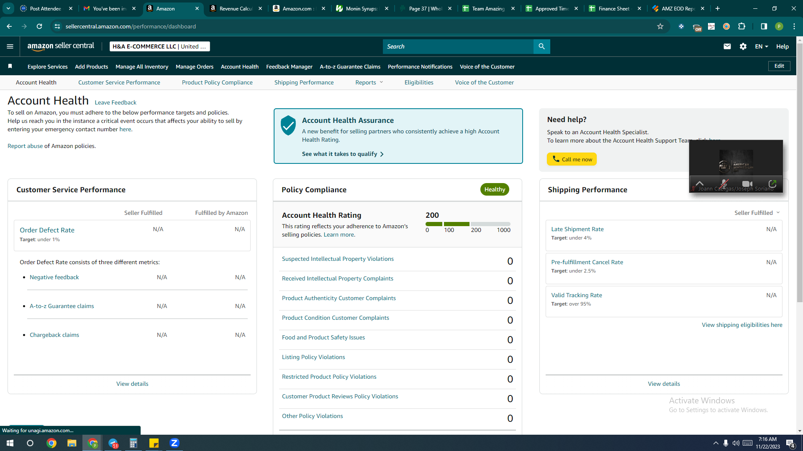Open the Eligibilities tab

point(419,82)
